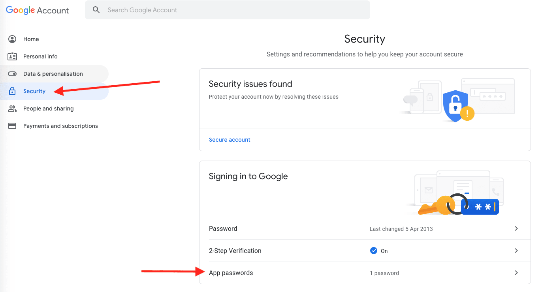Open Payments and subscriptions page
557x292 pixels.
[x=60, y=126]
